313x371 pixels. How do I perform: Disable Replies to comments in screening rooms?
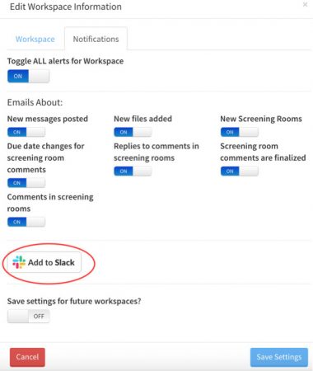[x=133, y=171]
